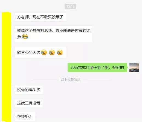Viewport: 142px width, 122px height.
Task: Click the 毁方少的大名 message bubble
Action: tap(40, 53)
